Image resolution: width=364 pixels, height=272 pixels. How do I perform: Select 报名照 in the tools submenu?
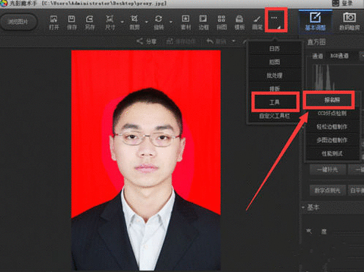(x=332, y=100)
